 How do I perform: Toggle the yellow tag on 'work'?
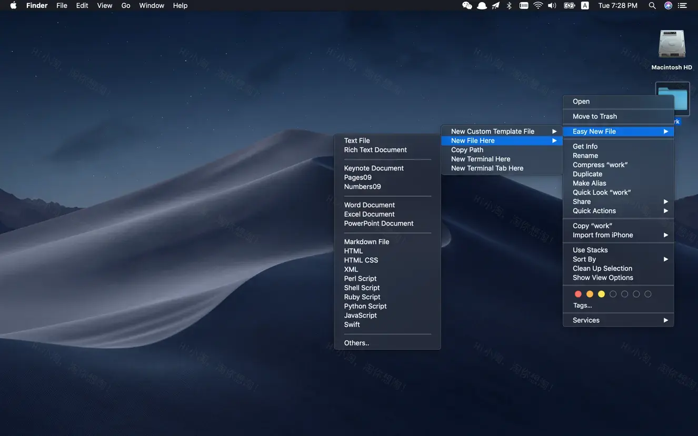pyautogui.click(x=601, y=293)
